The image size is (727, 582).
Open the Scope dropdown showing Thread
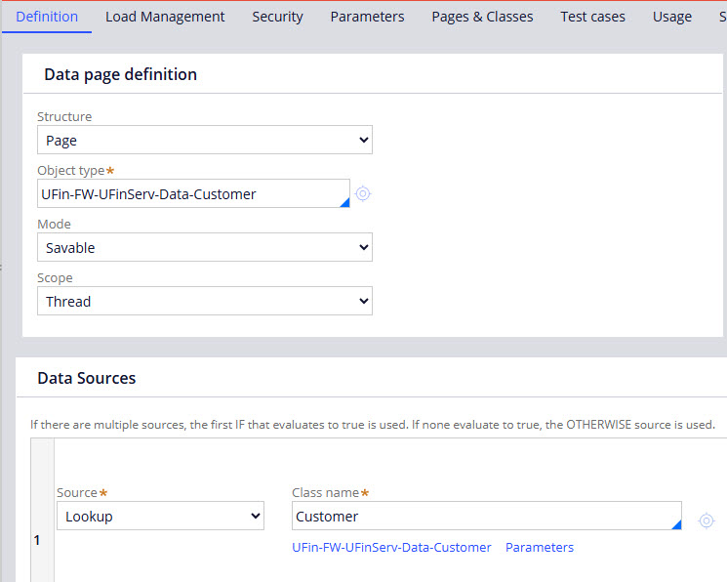coord(205,302)
